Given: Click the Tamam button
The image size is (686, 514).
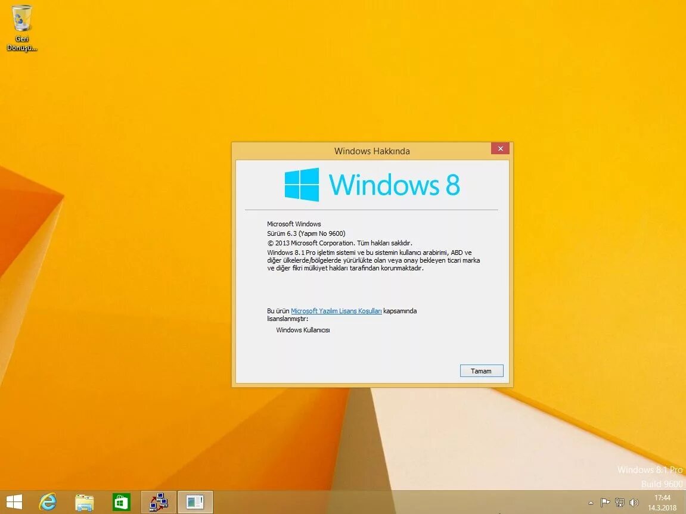Looking at the screenshot, I should click(481, 370).
